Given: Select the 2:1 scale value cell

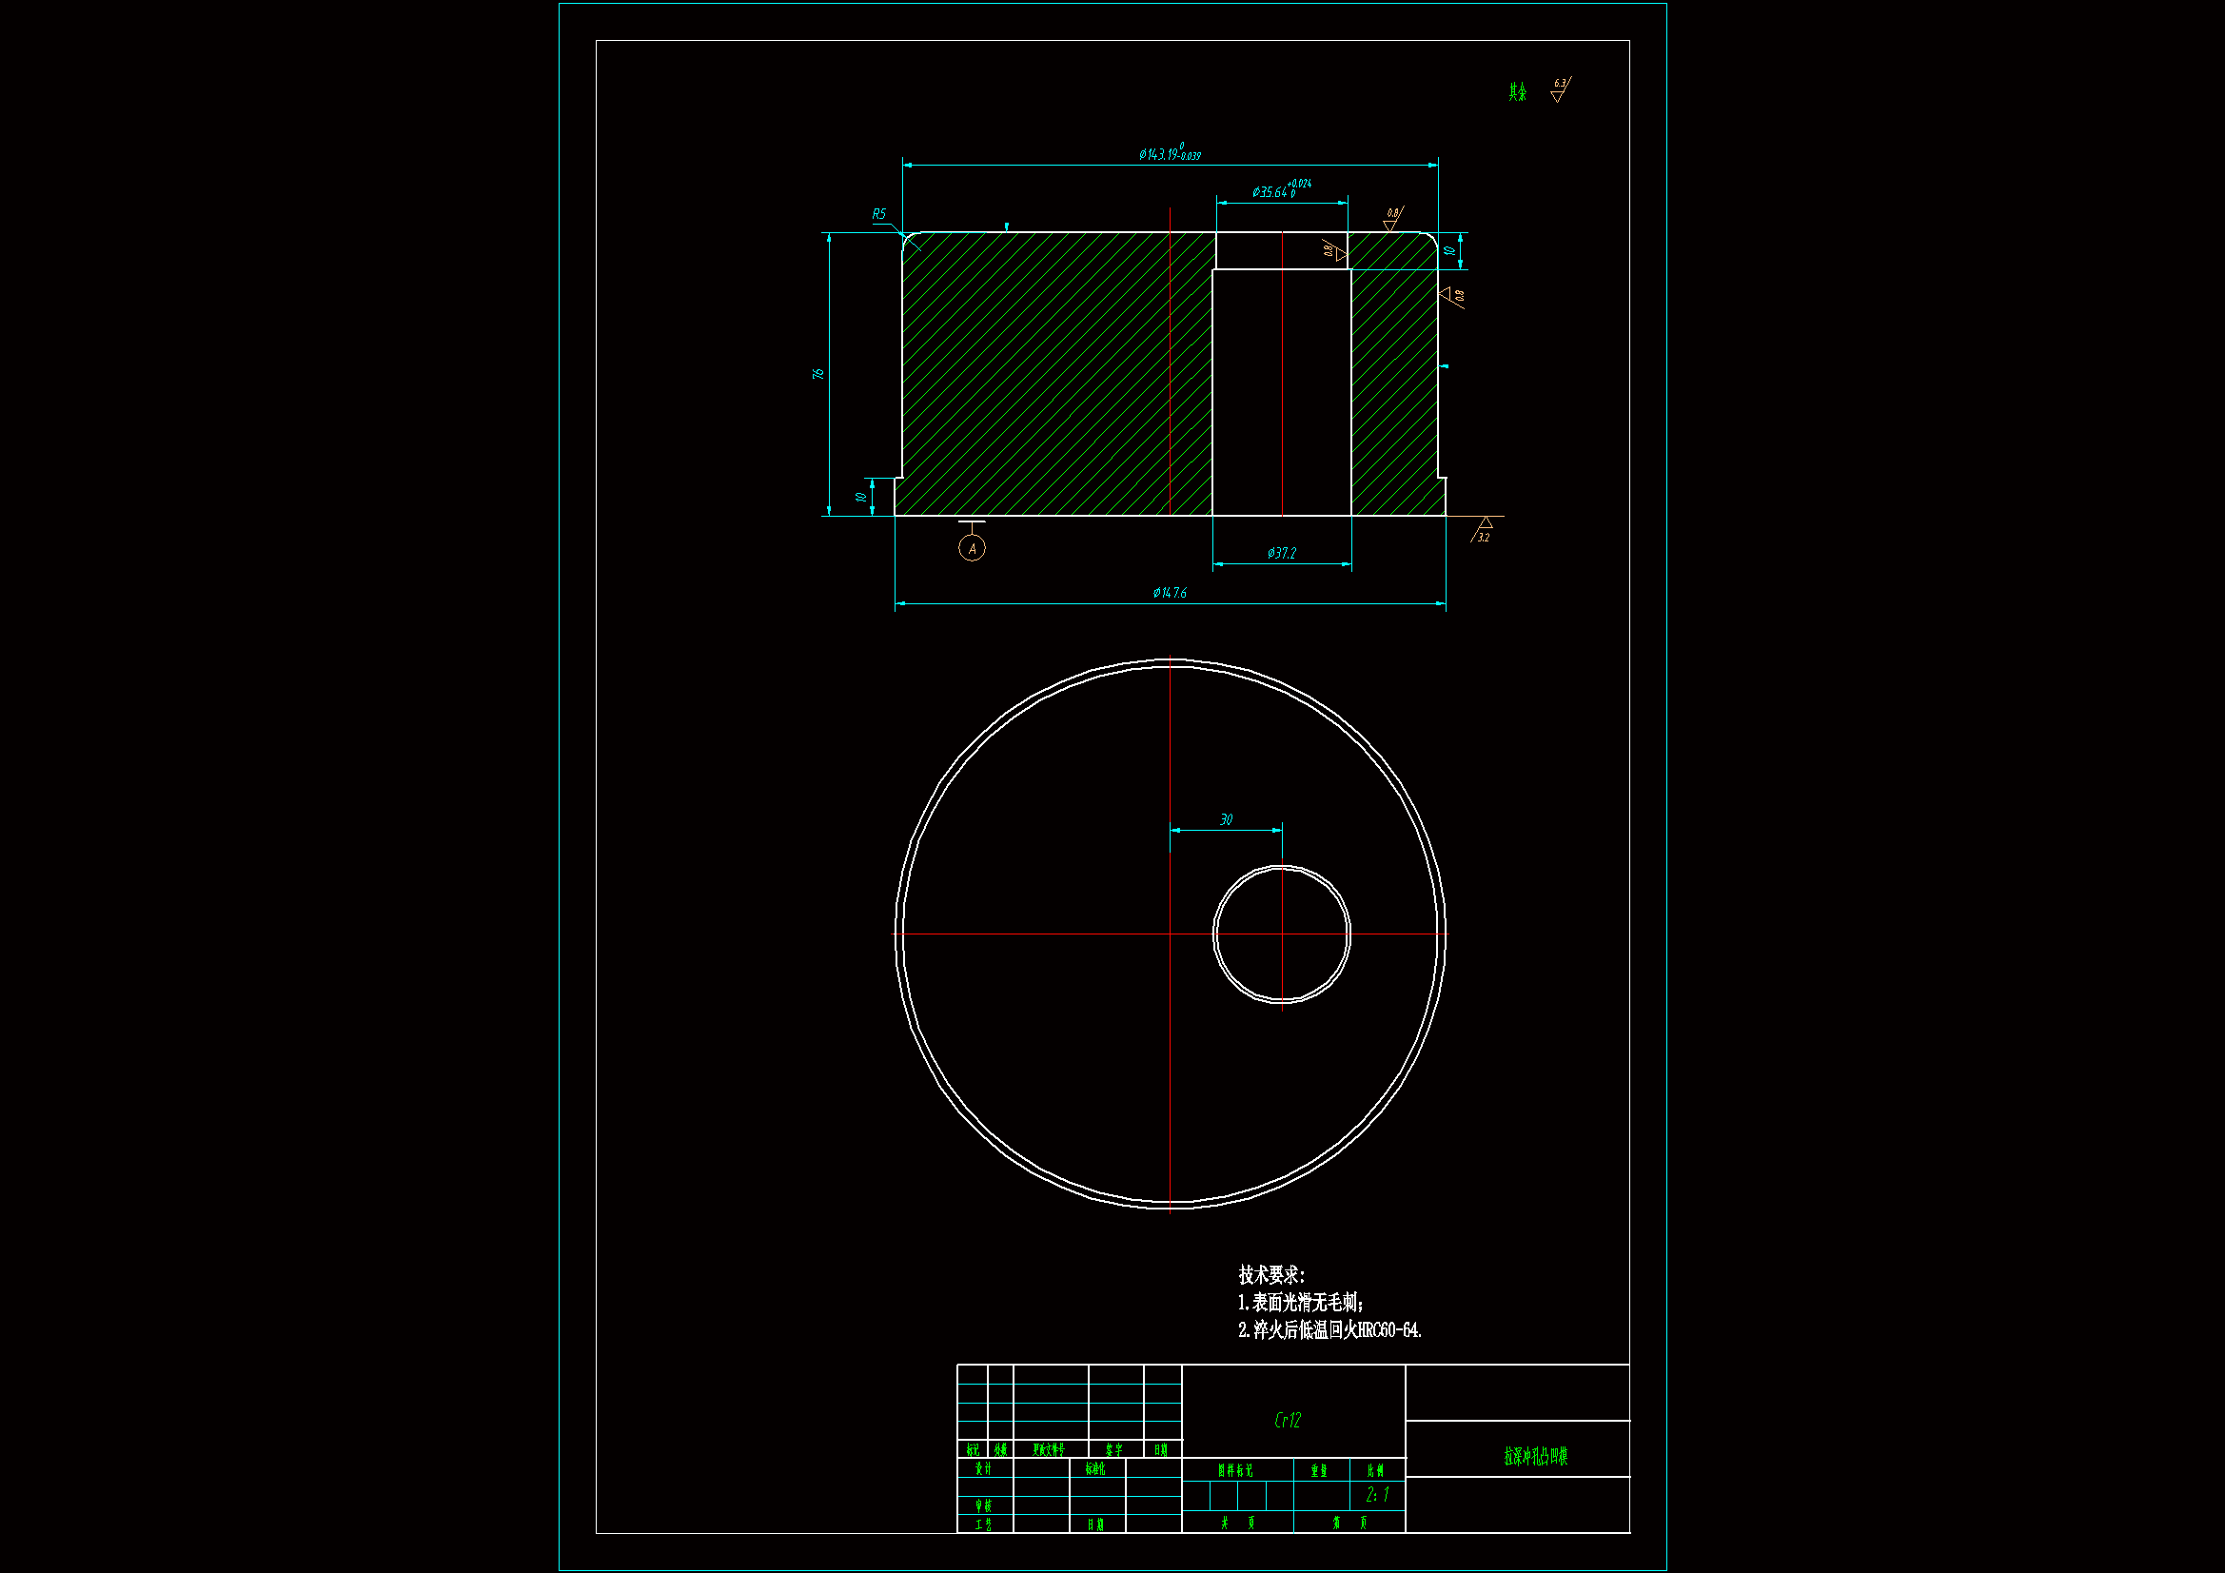Looking at the screenshot, I should (1377, 1495).
